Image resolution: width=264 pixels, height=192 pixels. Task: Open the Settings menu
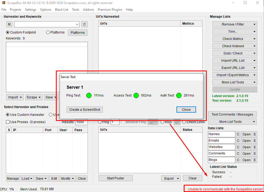[x=30, y=10]
